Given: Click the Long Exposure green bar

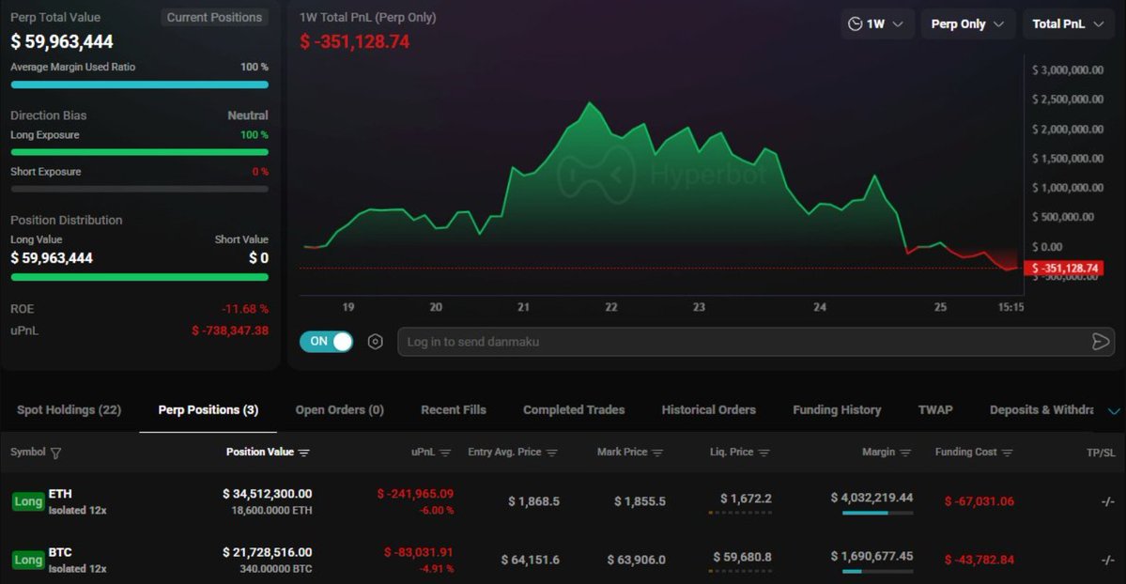Looking at the screenshot, I should pyautogui.click(x=139, y=152).
